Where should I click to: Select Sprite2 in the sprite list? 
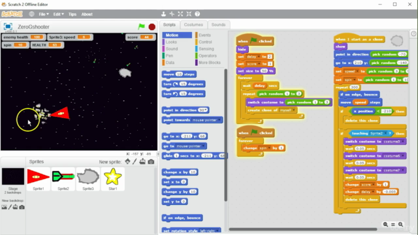(63, 179)
